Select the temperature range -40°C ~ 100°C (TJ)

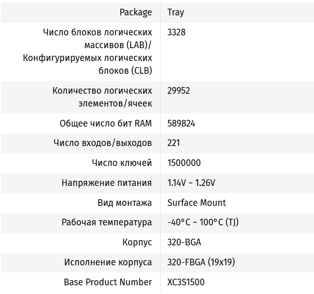click(203, 222)
